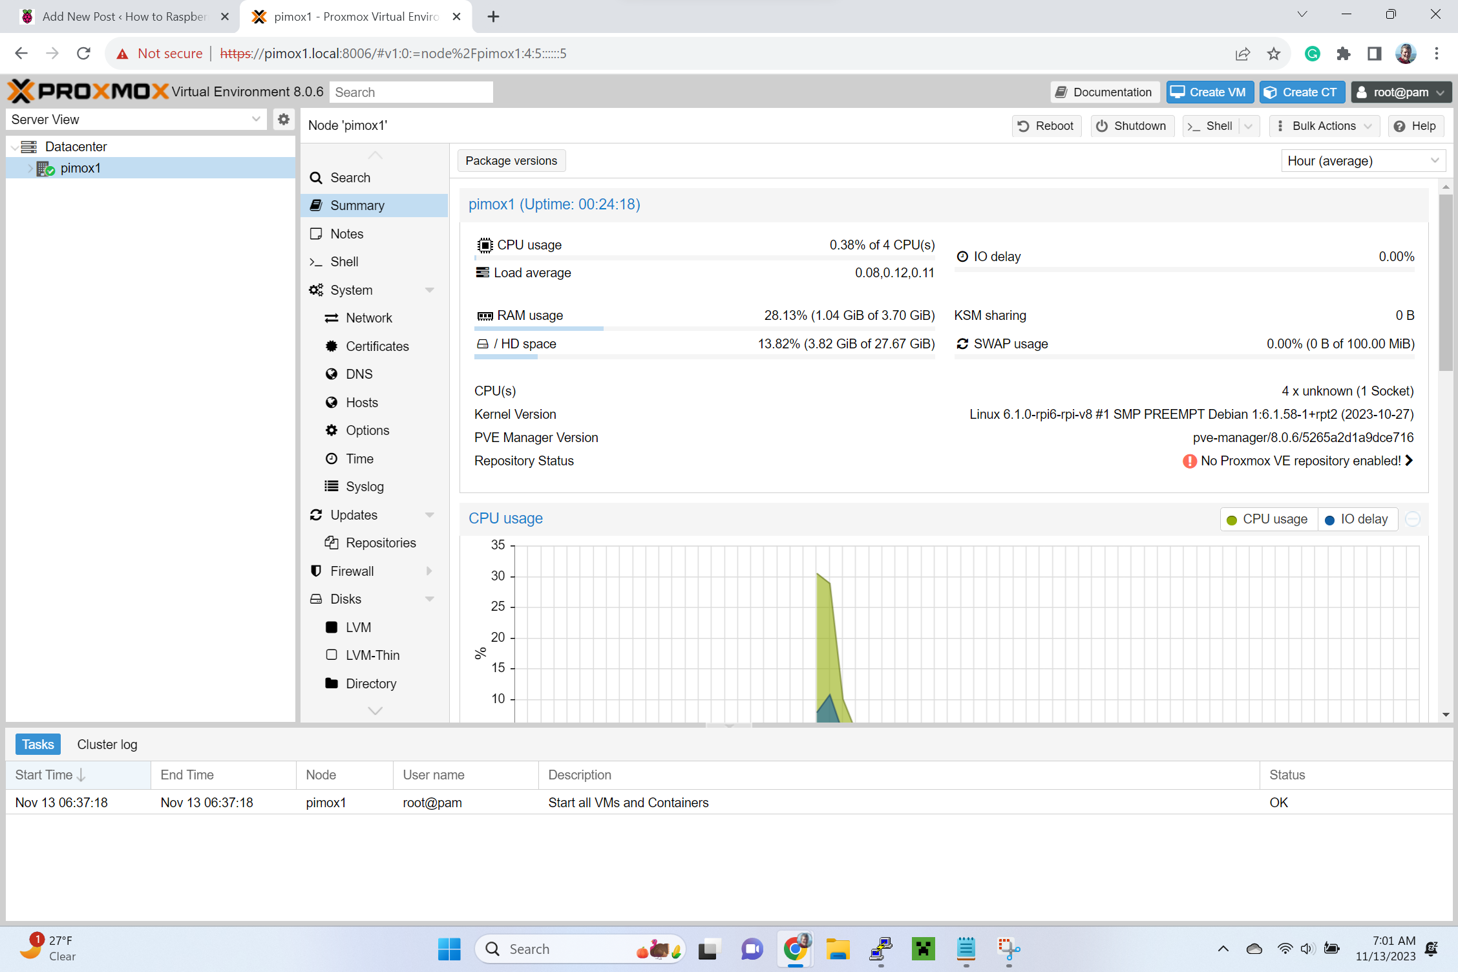Open the Repositories page
Viewport: 1458px width, 972px height.
(x=380, y=543)
